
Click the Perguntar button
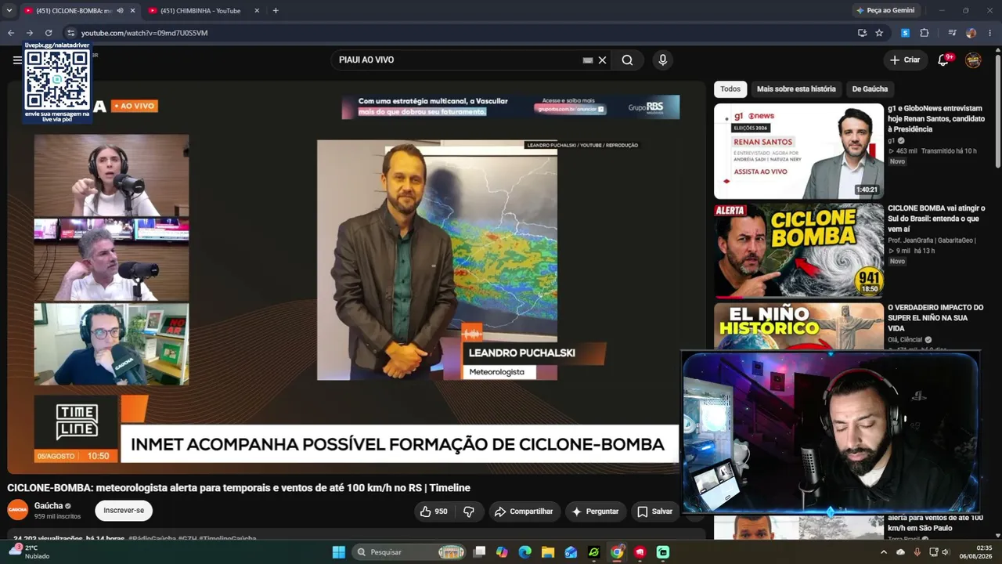596,512
